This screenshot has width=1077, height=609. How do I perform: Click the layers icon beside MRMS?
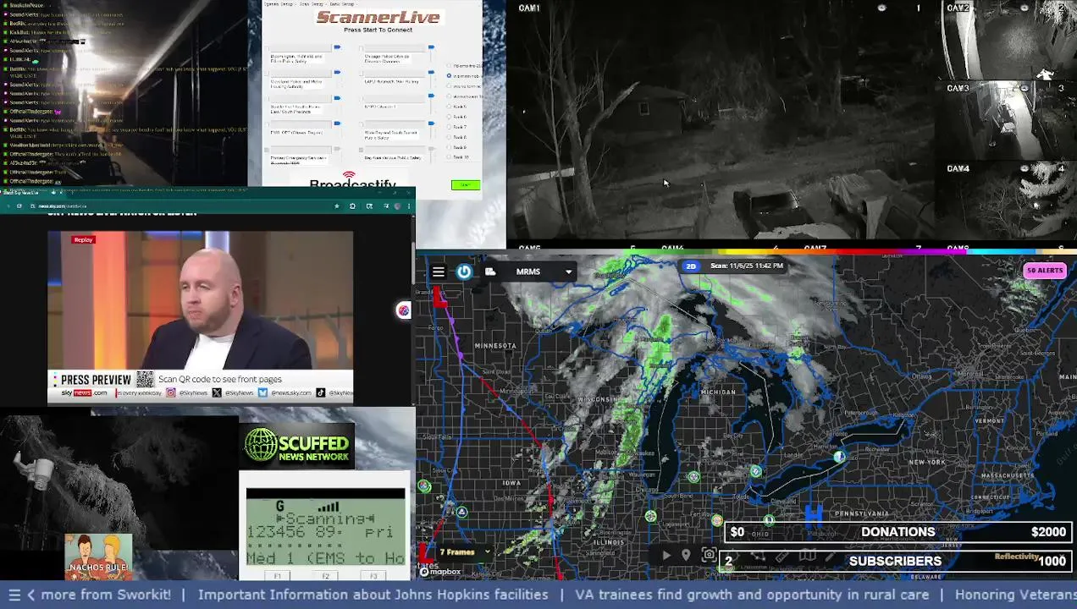tap(490, 272)
